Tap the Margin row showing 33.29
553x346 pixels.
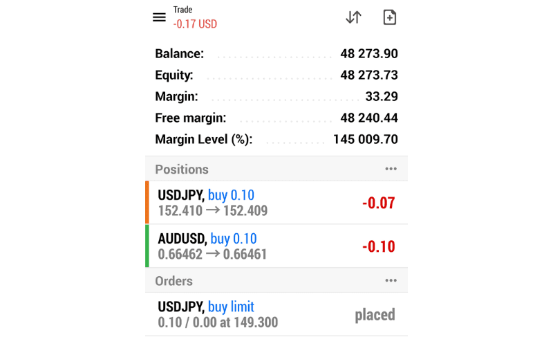point(276,97)
